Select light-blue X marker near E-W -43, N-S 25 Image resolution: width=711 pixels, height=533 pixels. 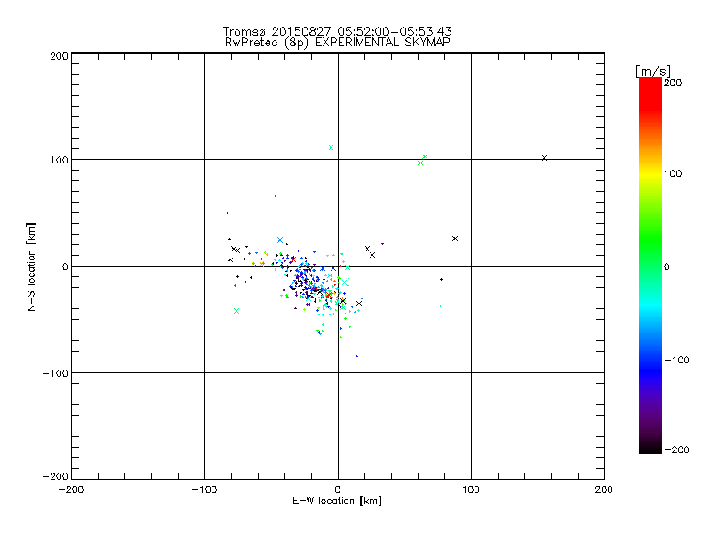(280, 240)
